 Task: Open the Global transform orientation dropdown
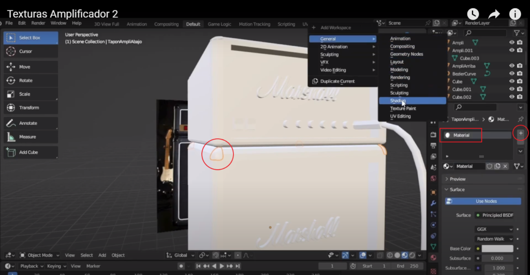click(x=181, y=255)
